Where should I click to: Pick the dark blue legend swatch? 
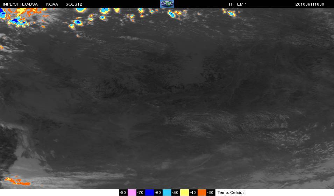pos(149,193)
